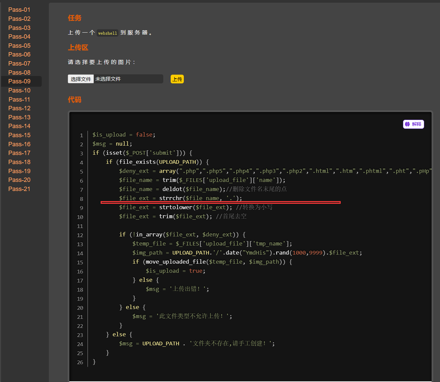Click the 未选择文件 file name field

click(x=128, y=79)
